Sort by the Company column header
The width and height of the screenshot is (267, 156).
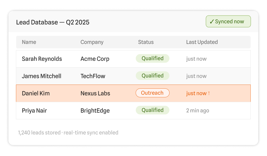(x=92, y=42)
